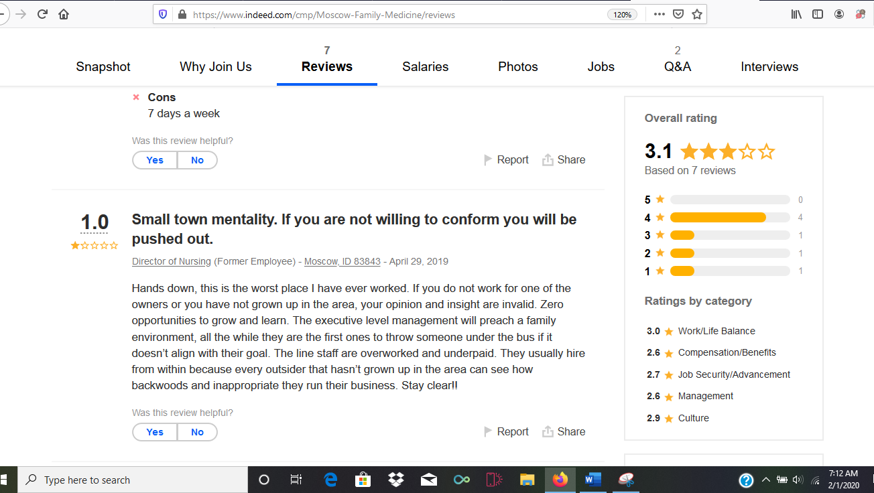
Task: Click the browser forward arrow
Action: pyautogui.click(x=21, y=14)
